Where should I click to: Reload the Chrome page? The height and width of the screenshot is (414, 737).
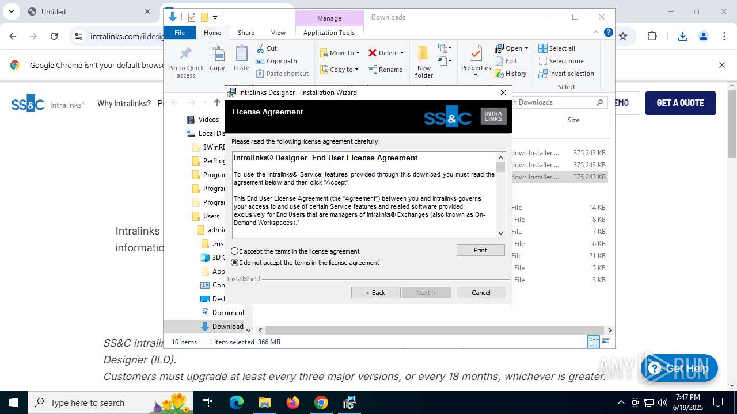[54, 36]
